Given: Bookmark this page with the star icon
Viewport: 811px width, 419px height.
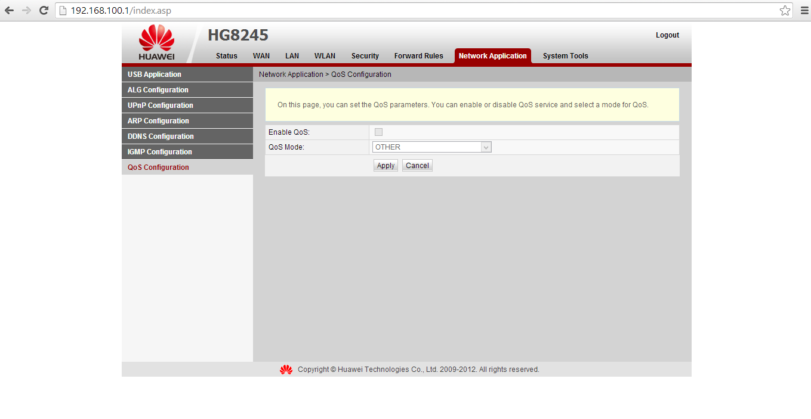Looking at the screenshot, I should (x=785, y=11).
